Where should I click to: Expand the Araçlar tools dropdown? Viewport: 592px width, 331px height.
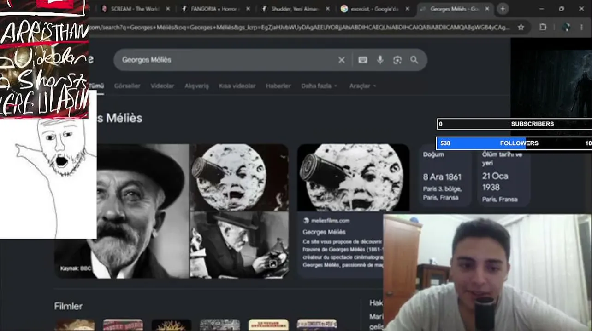coord(362,86)
